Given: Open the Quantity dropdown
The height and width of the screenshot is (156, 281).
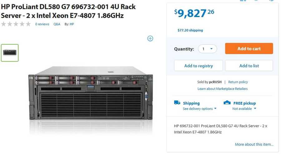Looking at the screenshot, I should (x=207, y=49).
